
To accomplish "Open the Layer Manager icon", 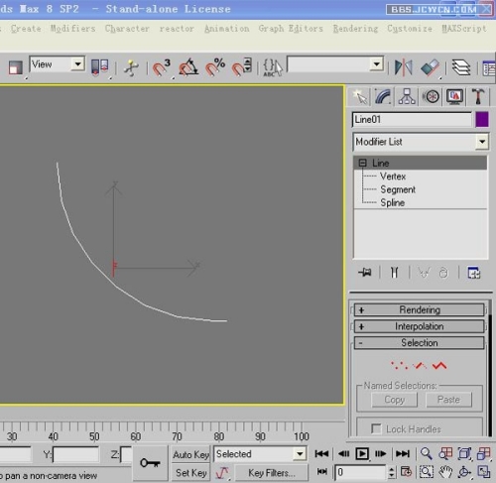I will tap(461, 67).
